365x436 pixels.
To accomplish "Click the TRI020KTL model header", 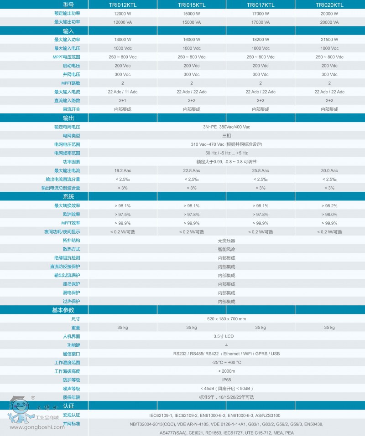I will (329, 5).
